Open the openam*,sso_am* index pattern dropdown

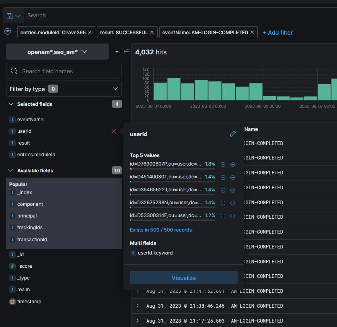click(58, 52)
